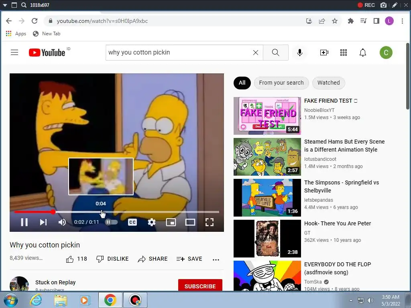Open media control playlist icon in toolbar
This screenshot has height=308, width=411.
[364, 21]
